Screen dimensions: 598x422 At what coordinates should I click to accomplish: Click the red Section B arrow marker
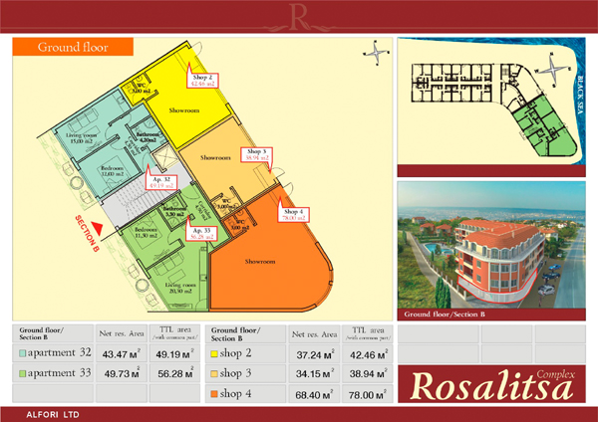[x=98, y=229]
